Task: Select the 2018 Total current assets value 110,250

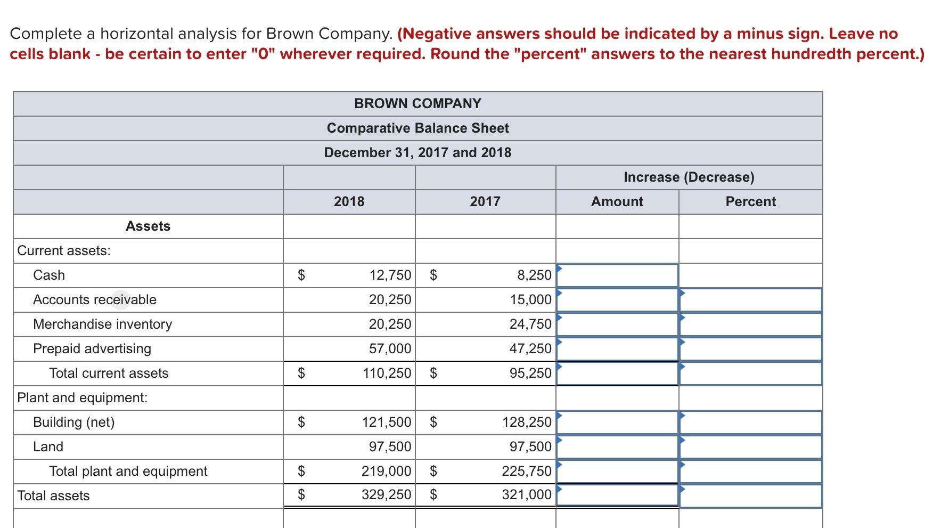Action: [x=387, y=373]
